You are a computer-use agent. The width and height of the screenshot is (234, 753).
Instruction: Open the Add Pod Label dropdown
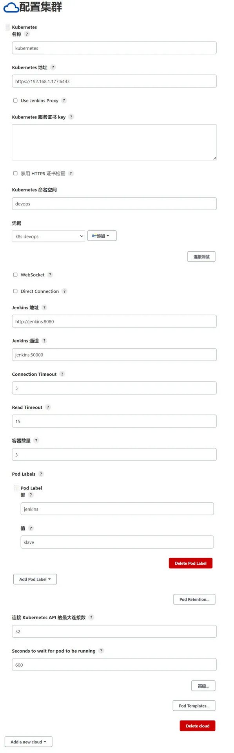point(35,579)
